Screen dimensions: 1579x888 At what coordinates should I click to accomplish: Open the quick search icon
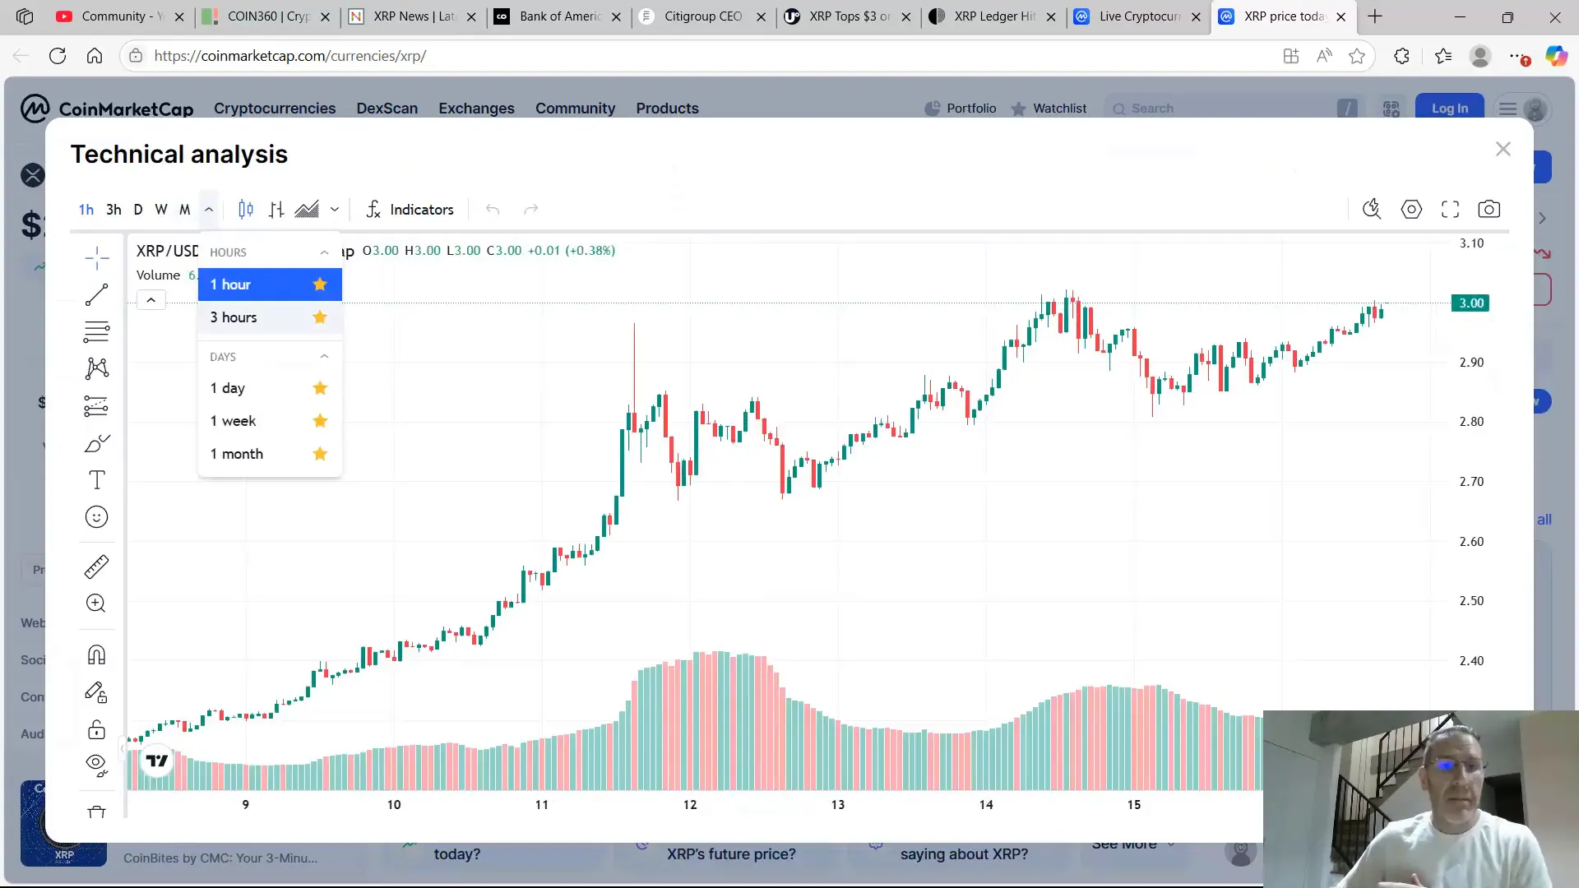[x=1372, y=210]
